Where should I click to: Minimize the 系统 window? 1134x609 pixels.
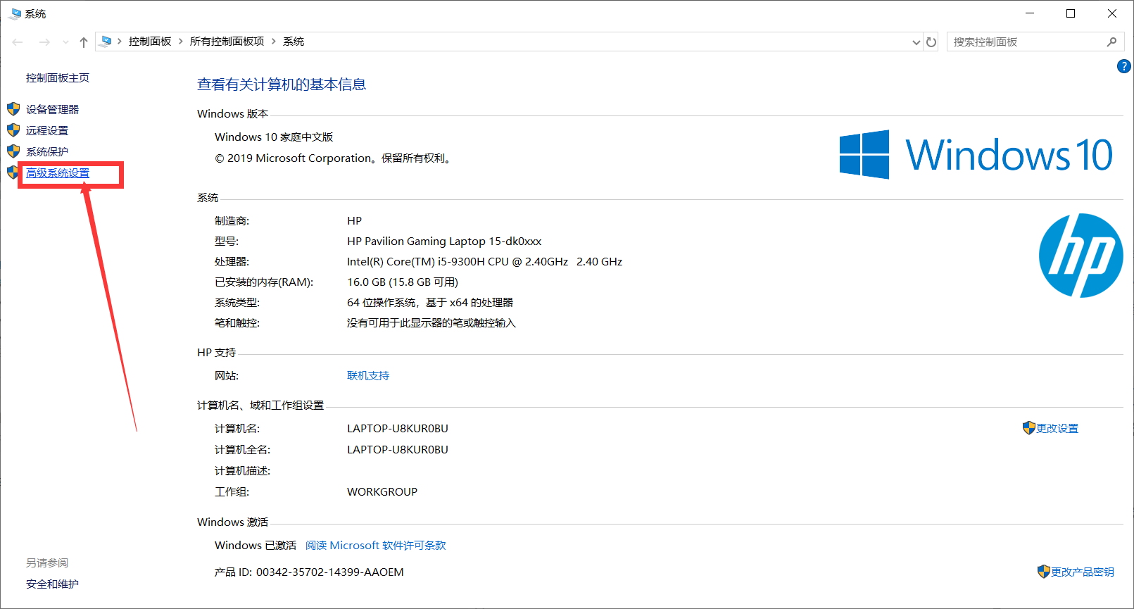[x=1030, y=13]
